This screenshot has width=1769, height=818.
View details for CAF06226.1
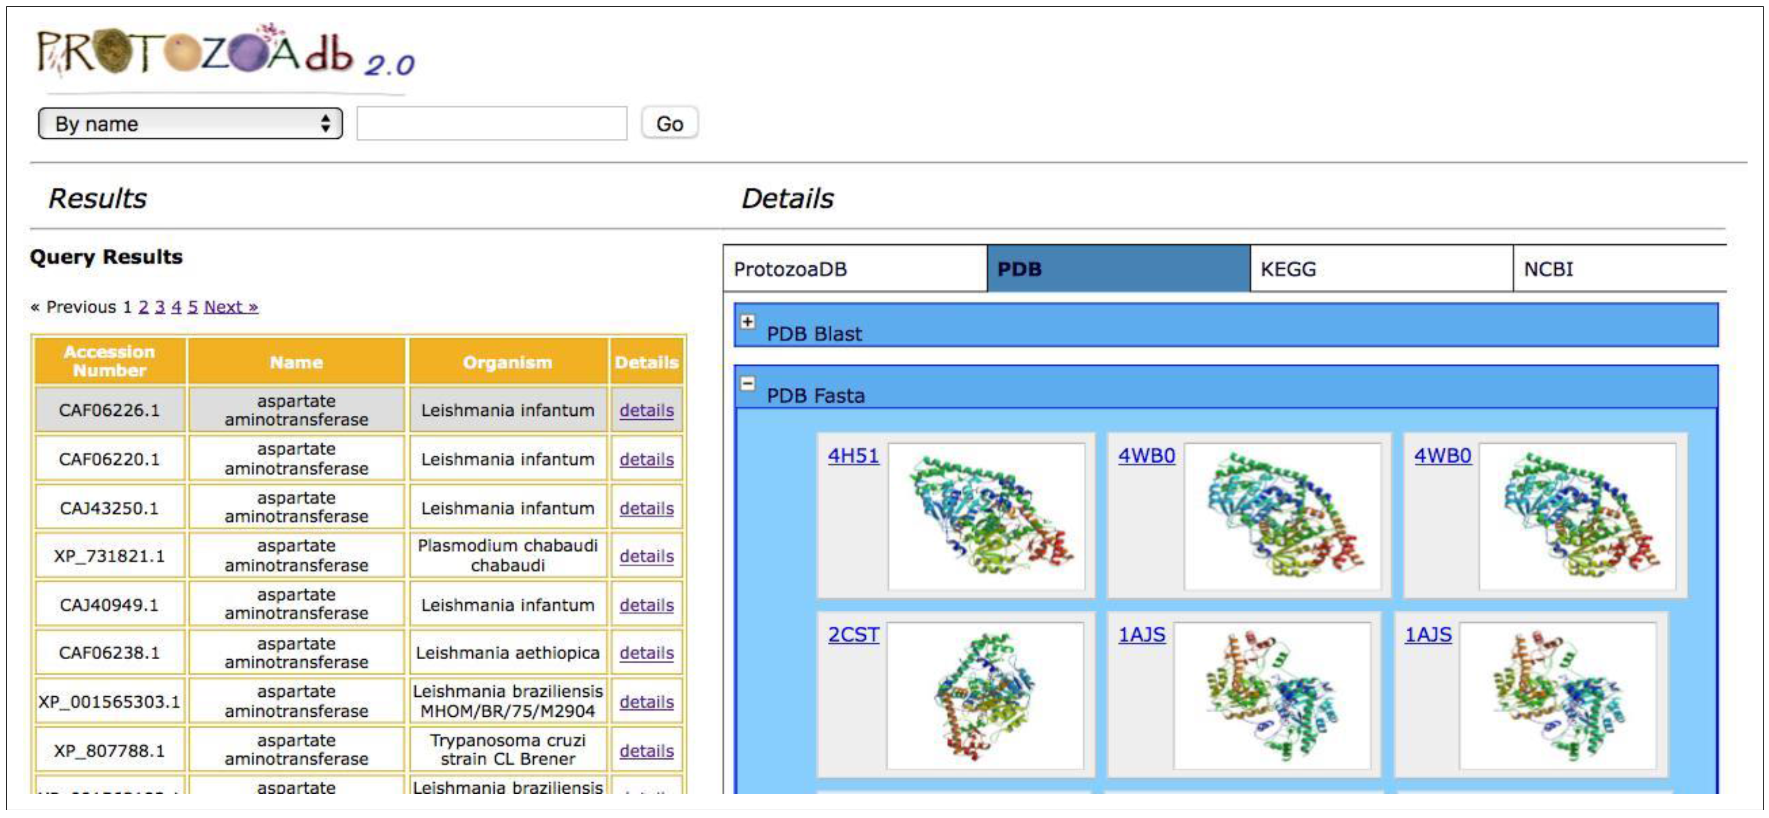click(x=646, y=410)
